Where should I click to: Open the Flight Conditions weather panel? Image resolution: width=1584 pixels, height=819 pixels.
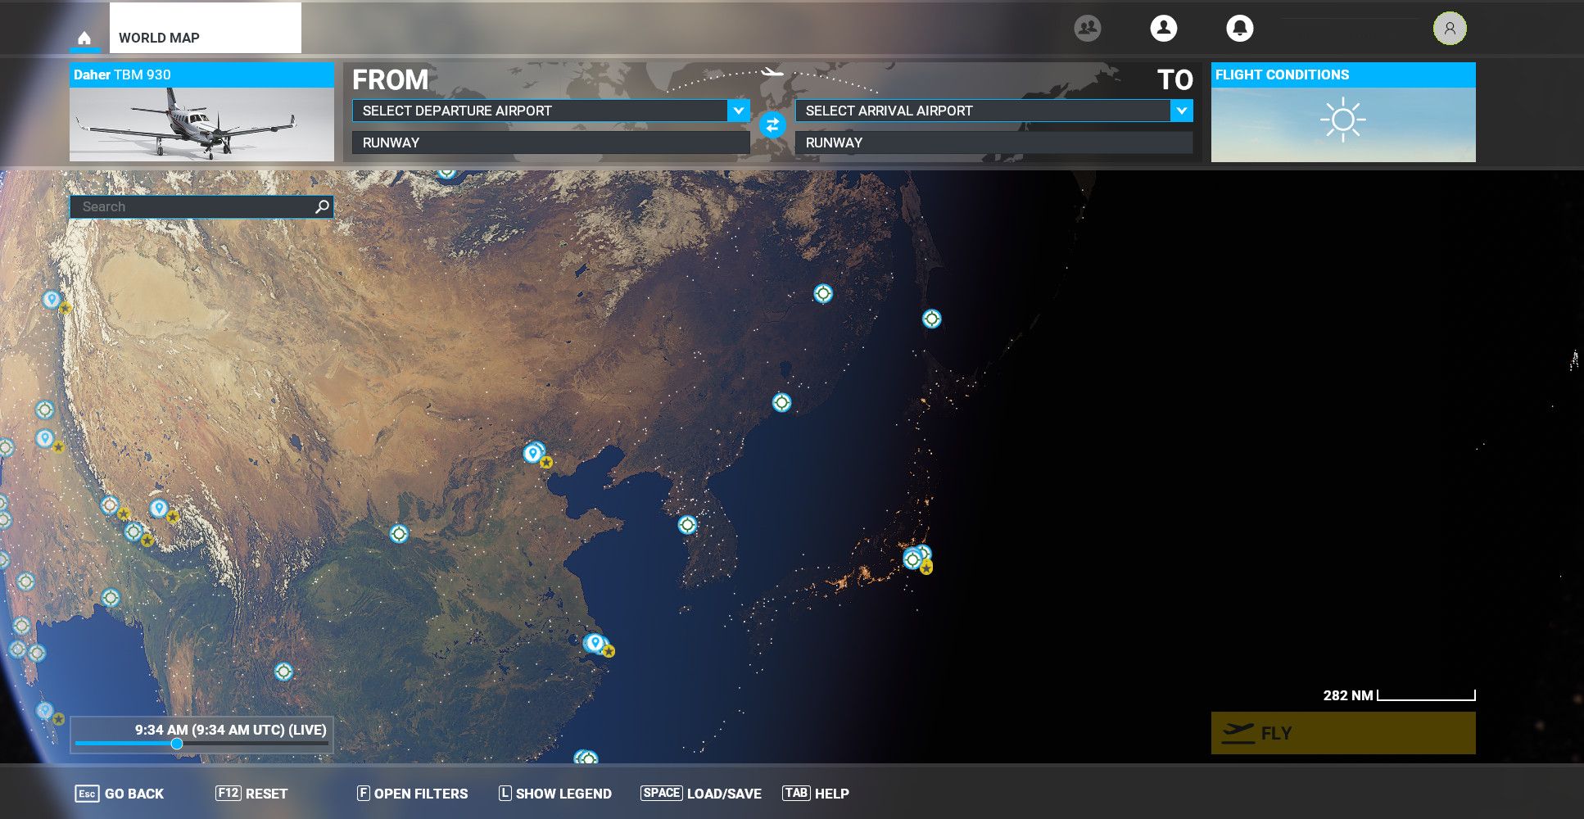click(x=1342, y=113)
